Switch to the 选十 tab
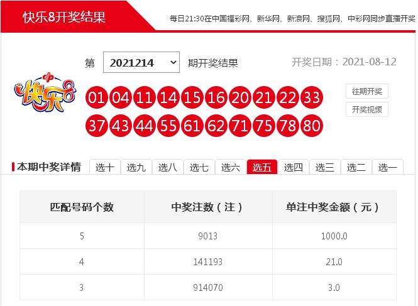This screenshot has height=306, width=418. click(x=105, y=167)
